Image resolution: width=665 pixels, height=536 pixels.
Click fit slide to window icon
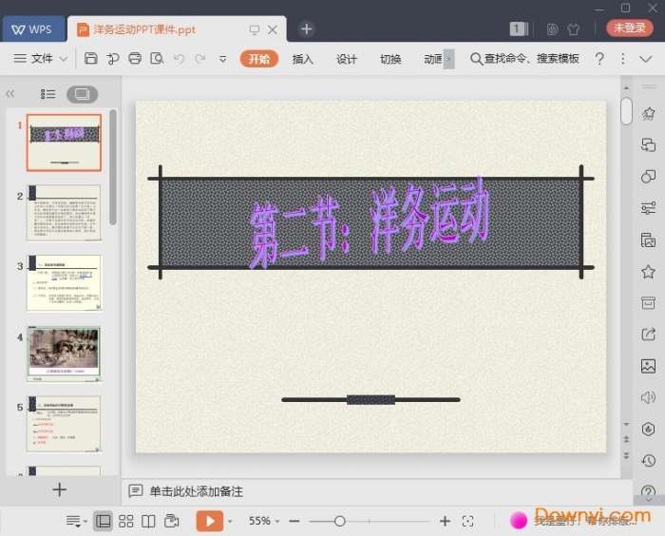[x=467, y=521]
